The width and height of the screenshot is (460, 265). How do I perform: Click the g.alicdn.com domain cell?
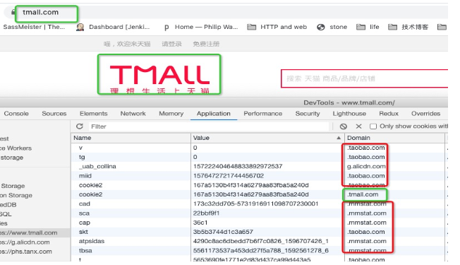[366, 167]
